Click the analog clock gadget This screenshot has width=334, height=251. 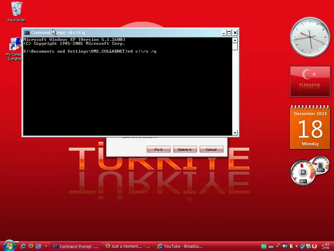pyautogui.click(x=310, y=37)
